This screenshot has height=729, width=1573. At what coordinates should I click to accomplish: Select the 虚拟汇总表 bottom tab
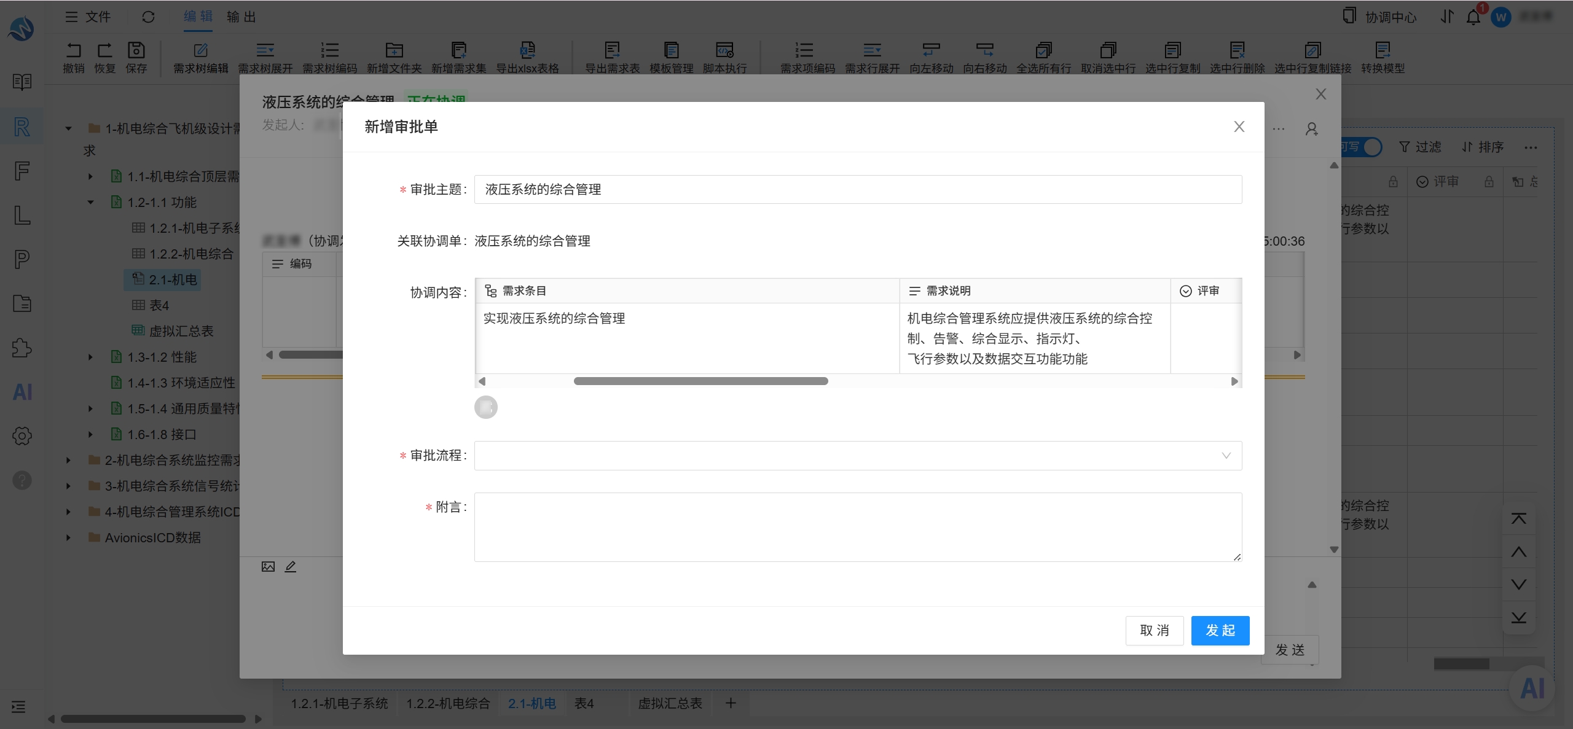pyautogui.click(x=670, y=703)
